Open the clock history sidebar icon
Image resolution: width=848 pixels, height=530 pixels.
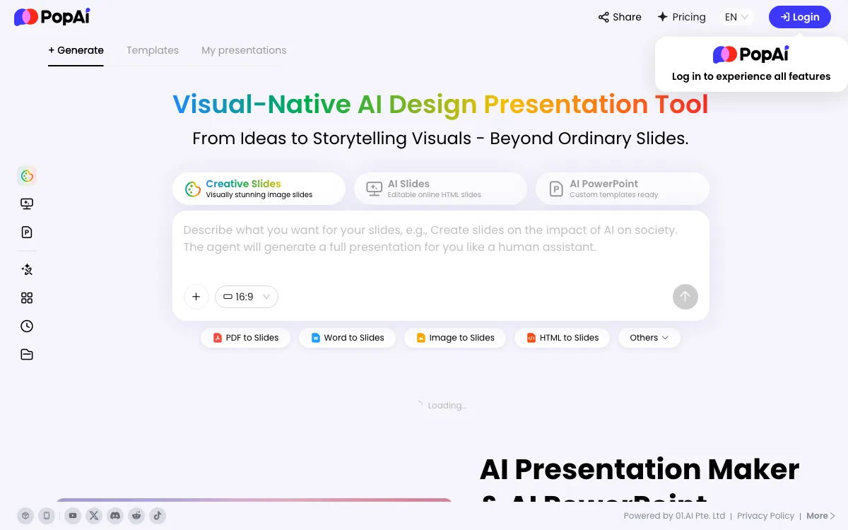click(27, 326)
